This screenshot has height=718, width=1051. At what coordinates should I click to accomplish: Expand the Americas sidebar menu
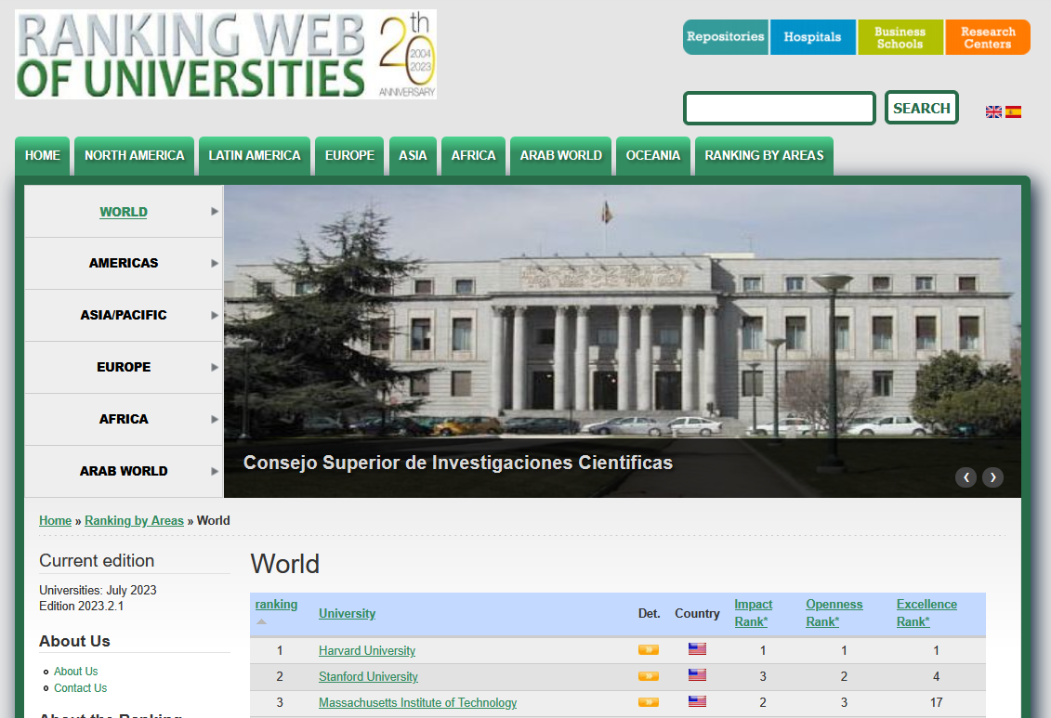124,264
